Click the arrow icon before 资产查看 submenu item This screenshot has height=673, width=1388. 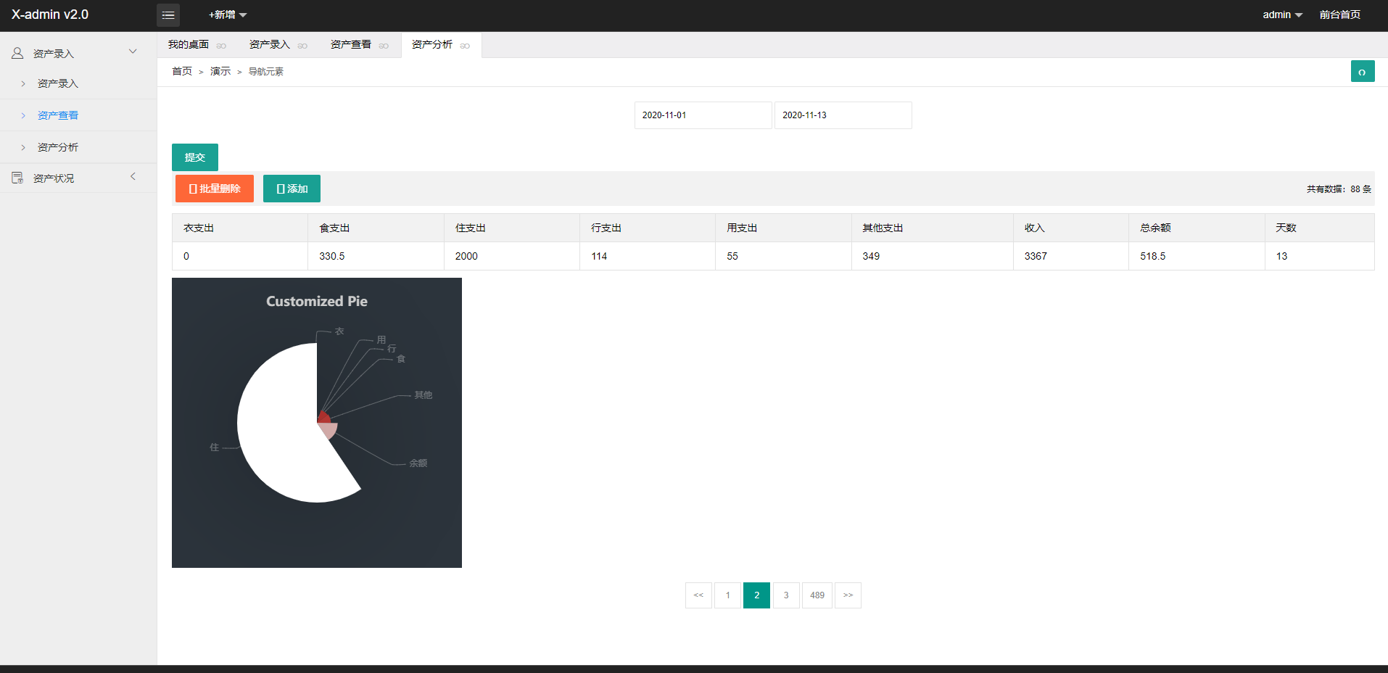(23, 115)
